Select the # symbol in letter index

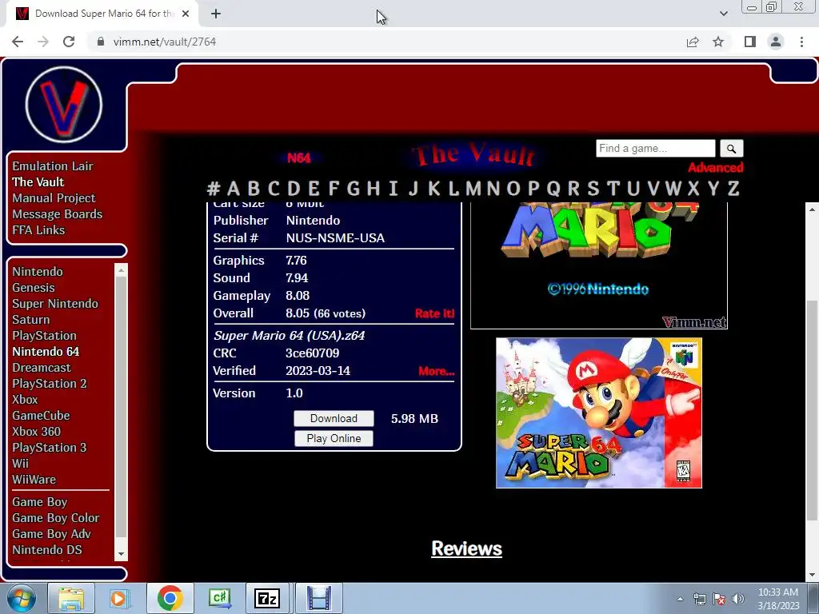pos(213,188)
